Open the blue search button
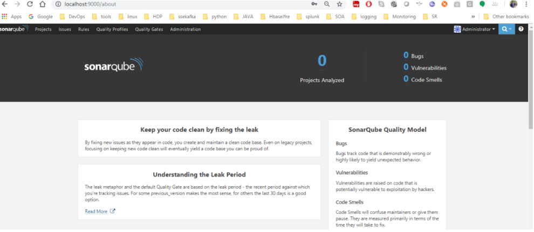Viewport: 534px width, 232px height. 506,29
